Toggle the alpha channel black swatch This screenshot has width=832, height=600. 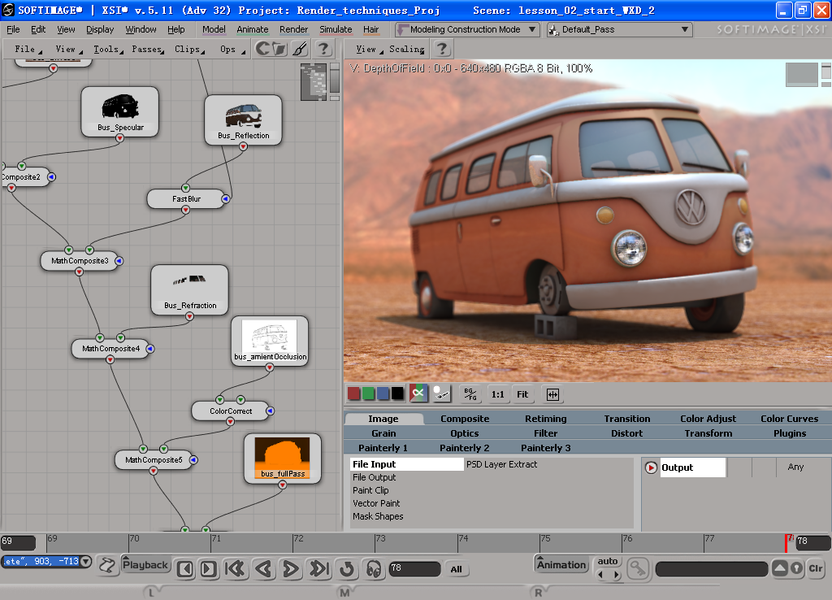coord(396,394)
